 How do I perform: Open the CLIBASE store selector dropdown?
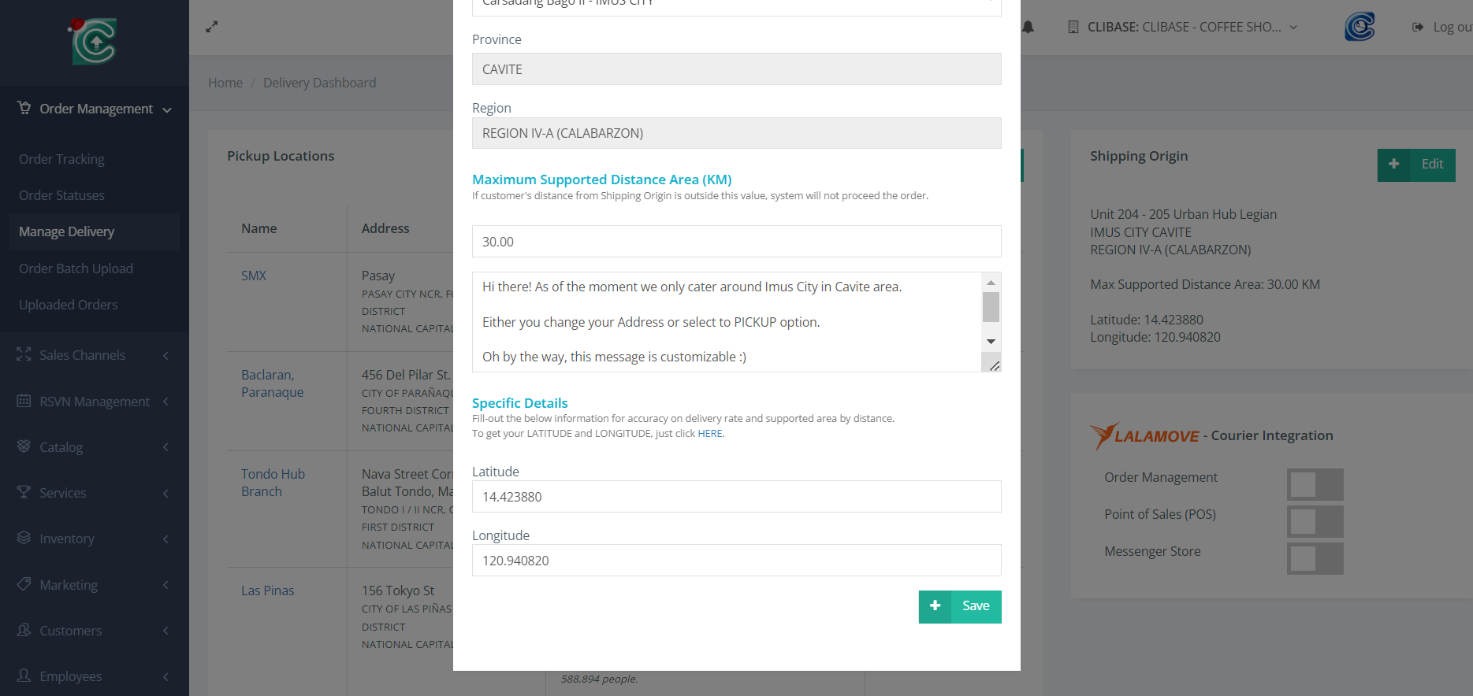point(1183,28)
